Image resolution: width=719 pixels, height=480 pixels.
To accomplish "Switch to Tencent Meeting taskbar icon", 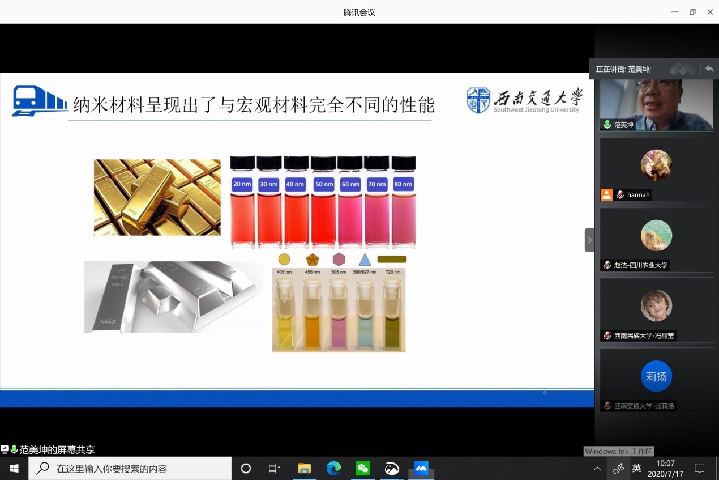I will pyautogui.click(x=421, y=468).
